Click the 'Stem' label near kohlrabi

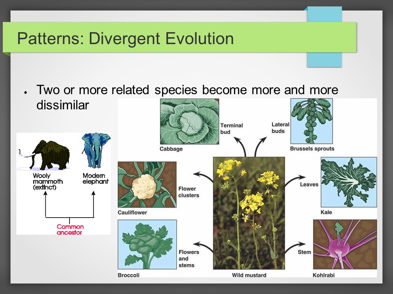(304, 252)
